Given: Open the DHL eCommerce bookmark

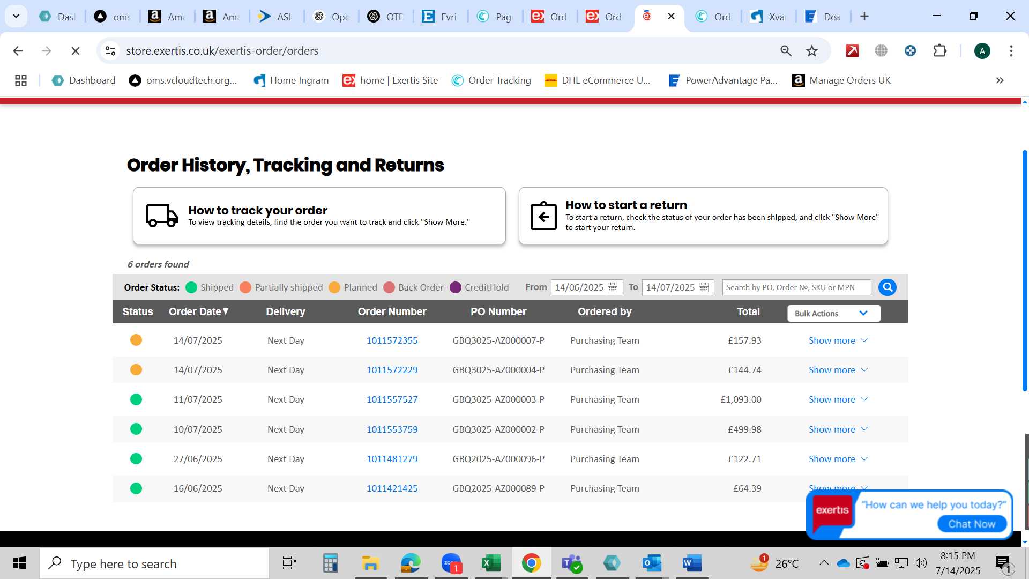Looking at the screenshot, I should coord(597,80).
